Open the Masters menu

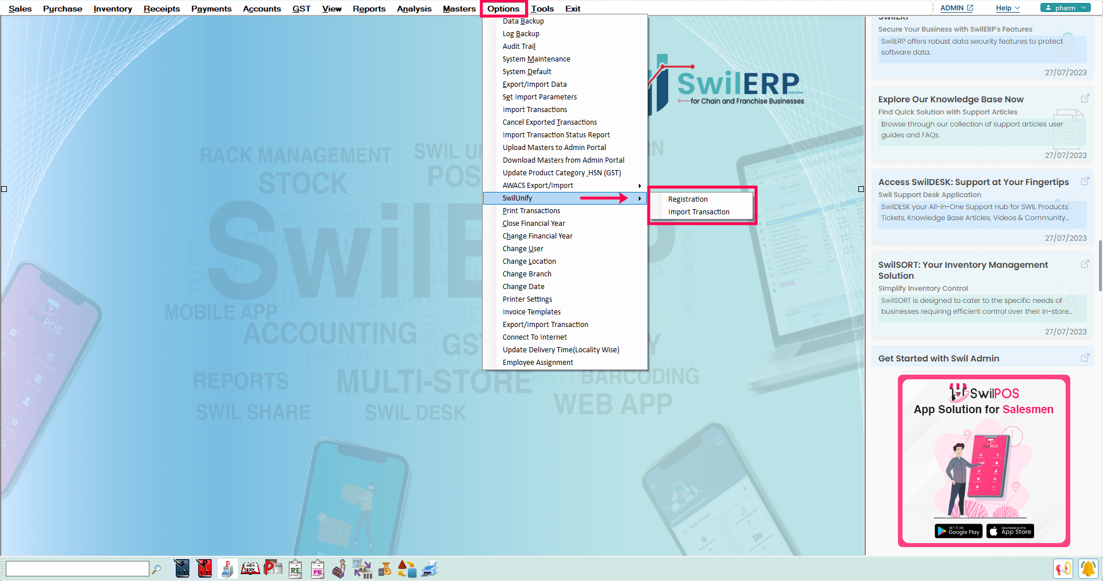tap(459, 9)
